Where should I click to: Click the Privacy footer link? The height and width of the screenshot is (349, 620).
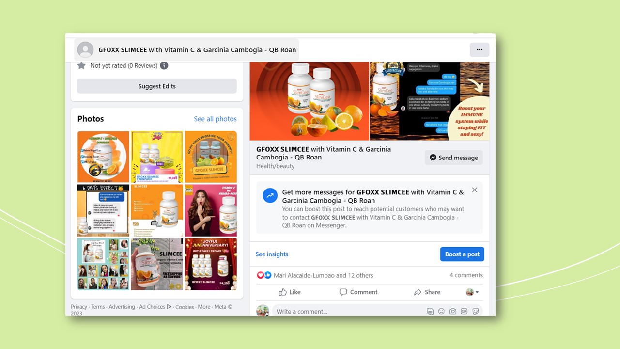79,307
